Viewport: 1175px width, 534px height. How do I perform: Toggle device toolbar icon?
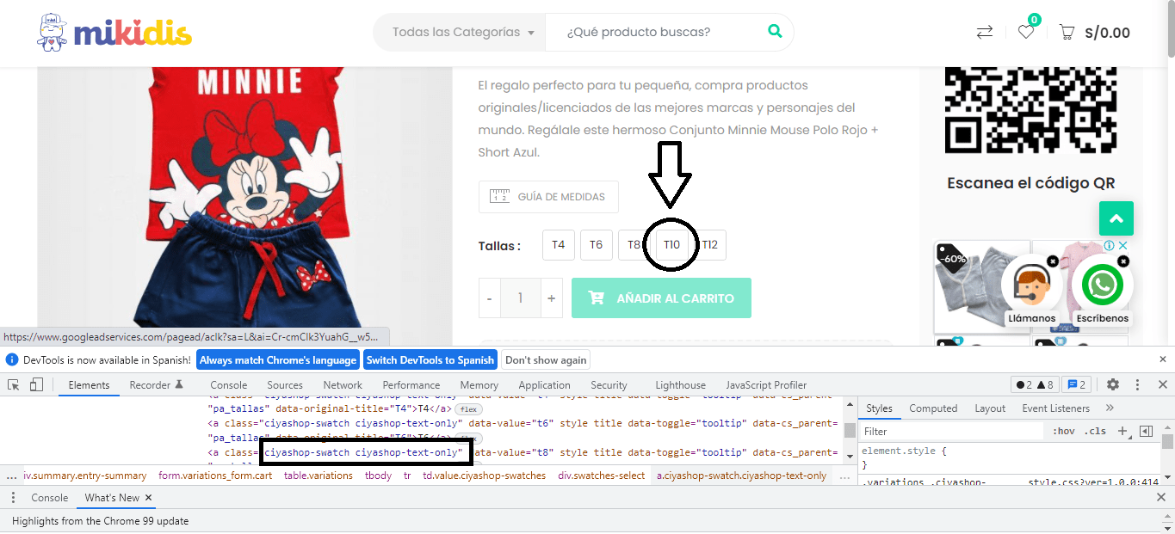tap(36, 384)
